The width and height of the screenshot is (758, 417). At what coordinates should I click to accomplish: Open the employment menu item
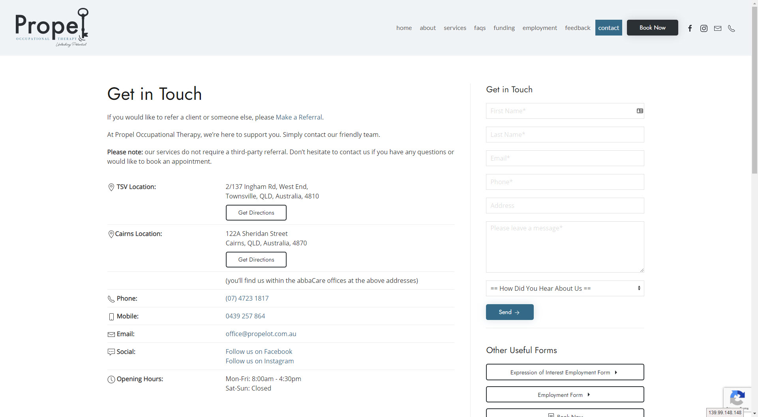pos(540,28)
